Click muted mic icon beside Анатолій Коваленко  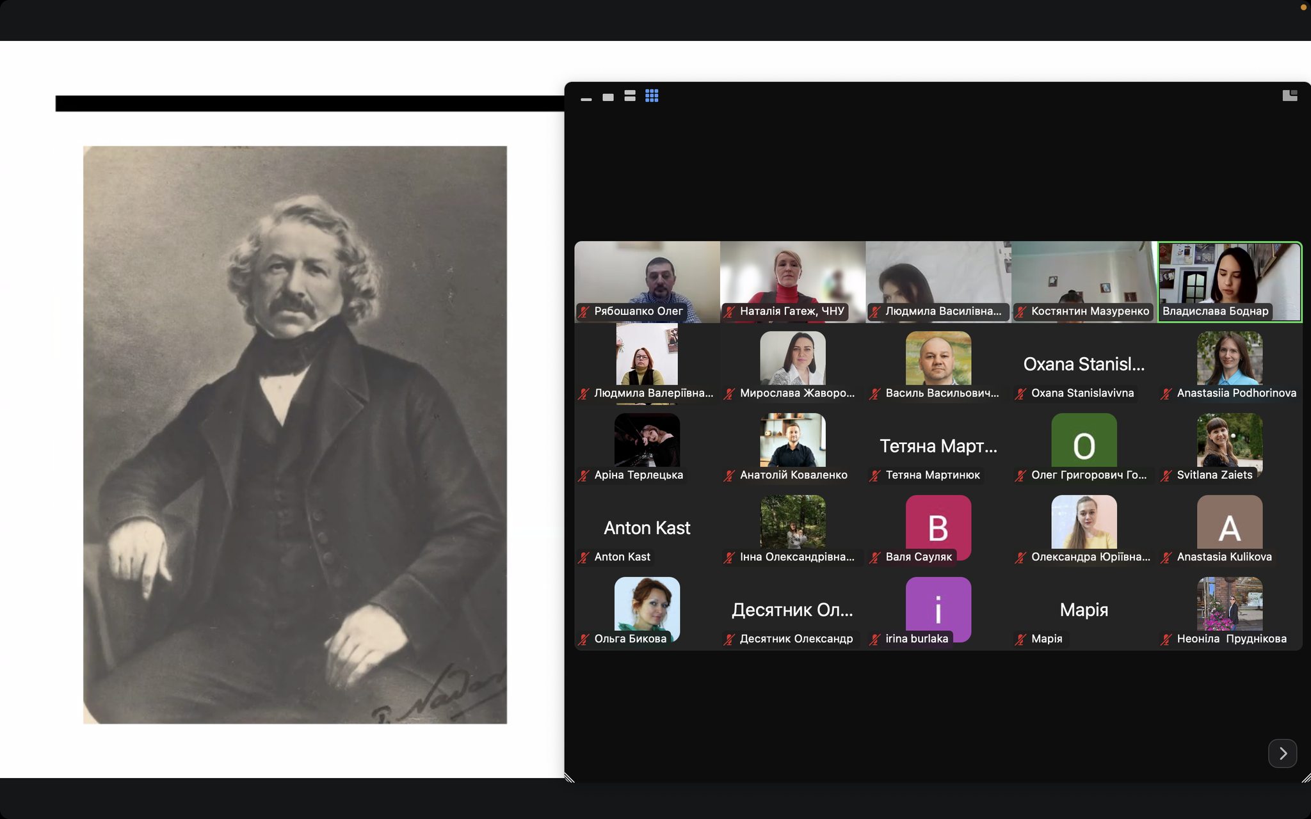(730, 475)
